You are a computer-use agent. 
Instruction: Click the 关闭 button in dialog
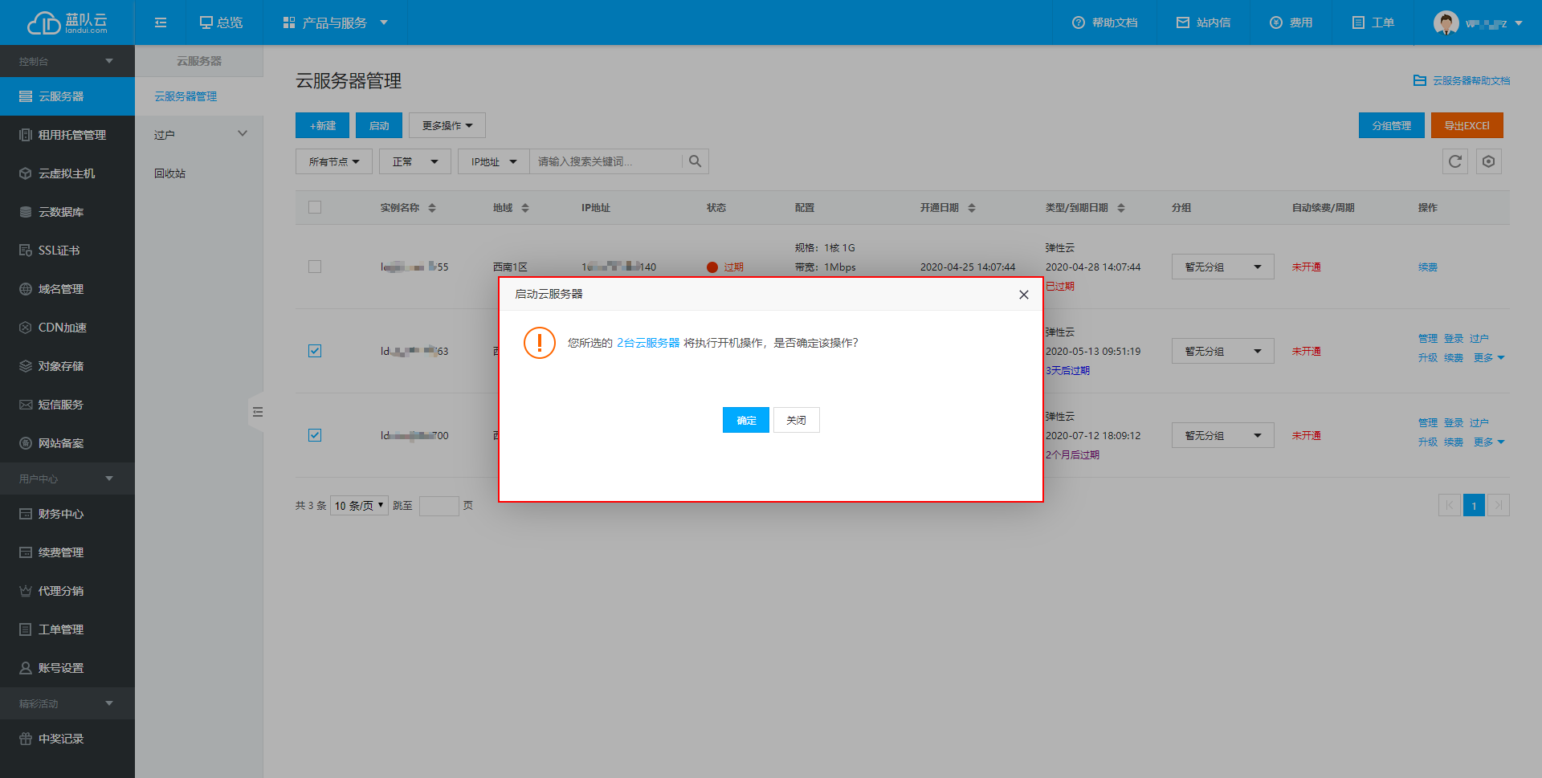[x=796, y=420]
